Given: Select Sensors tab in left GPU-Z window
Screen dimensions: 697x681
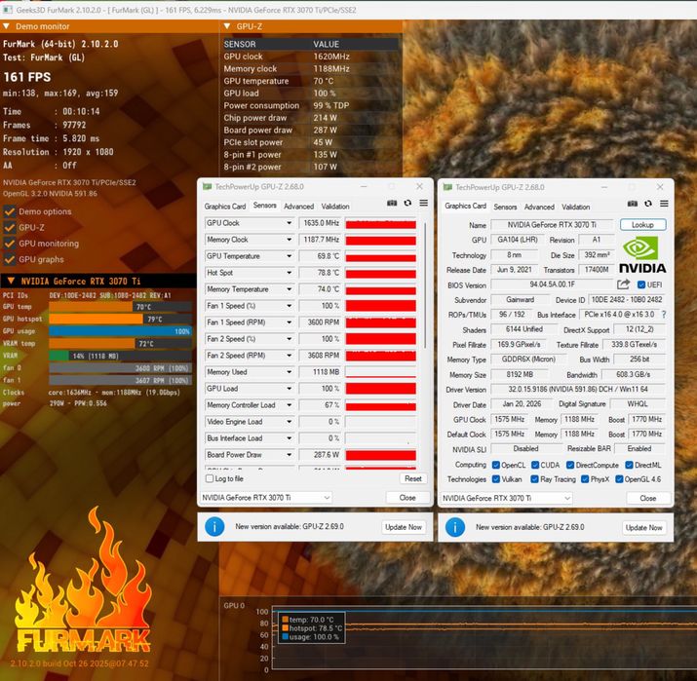Looking at the screenshot, I should pyautogui.click(x=265, y=206).
